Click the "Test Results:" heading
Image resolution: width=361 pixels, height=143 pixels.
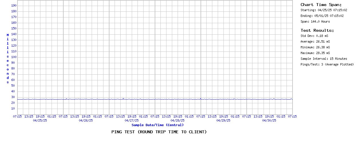(317, 30)
